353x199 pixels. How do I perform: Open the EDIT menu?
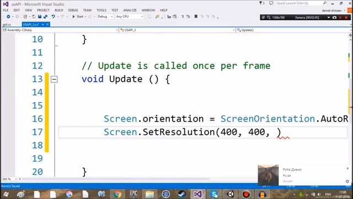pos(17,10)
